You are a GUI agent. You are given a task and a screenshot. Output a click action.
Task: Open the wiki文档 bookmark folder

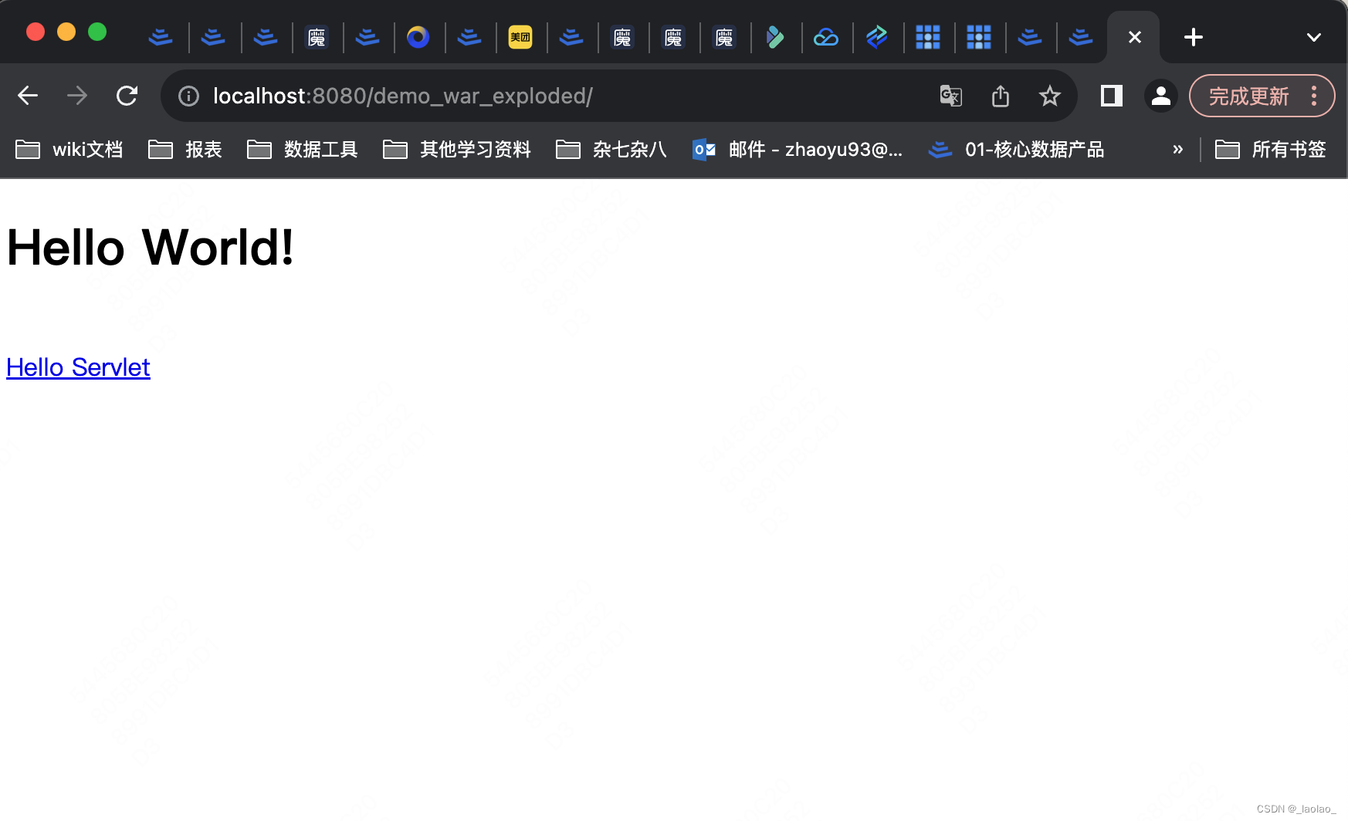[69, 149]
